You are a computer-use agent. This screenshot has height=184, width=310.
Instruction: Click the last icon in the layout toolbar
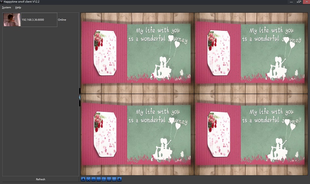coord(119,179)
